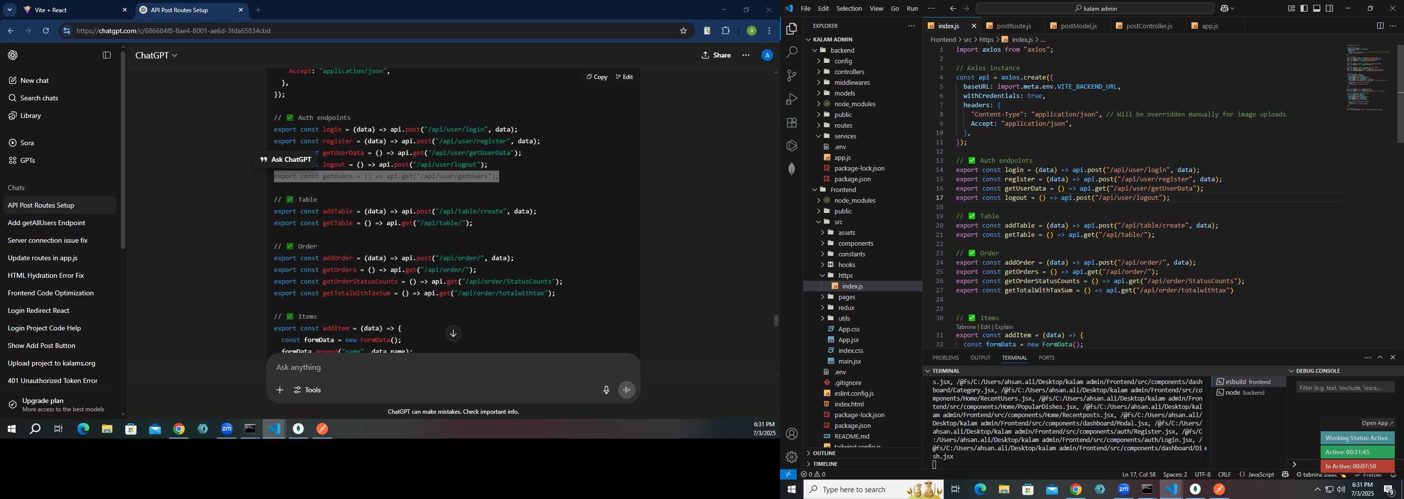Image resolution: width=1404 pixels, height=499 pixels.
Task: Bookmark this page with the star icon
Action: point(683,31)
